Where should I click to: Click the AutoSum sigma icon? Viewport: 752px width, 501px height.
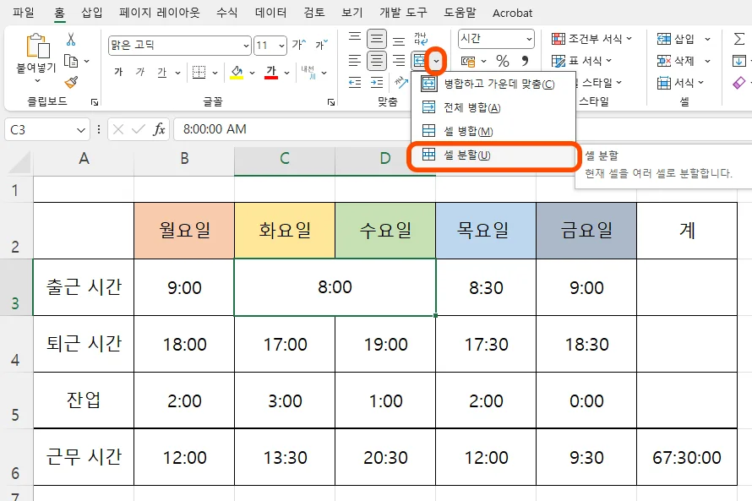pyautogui.click(x=739, y=39)
